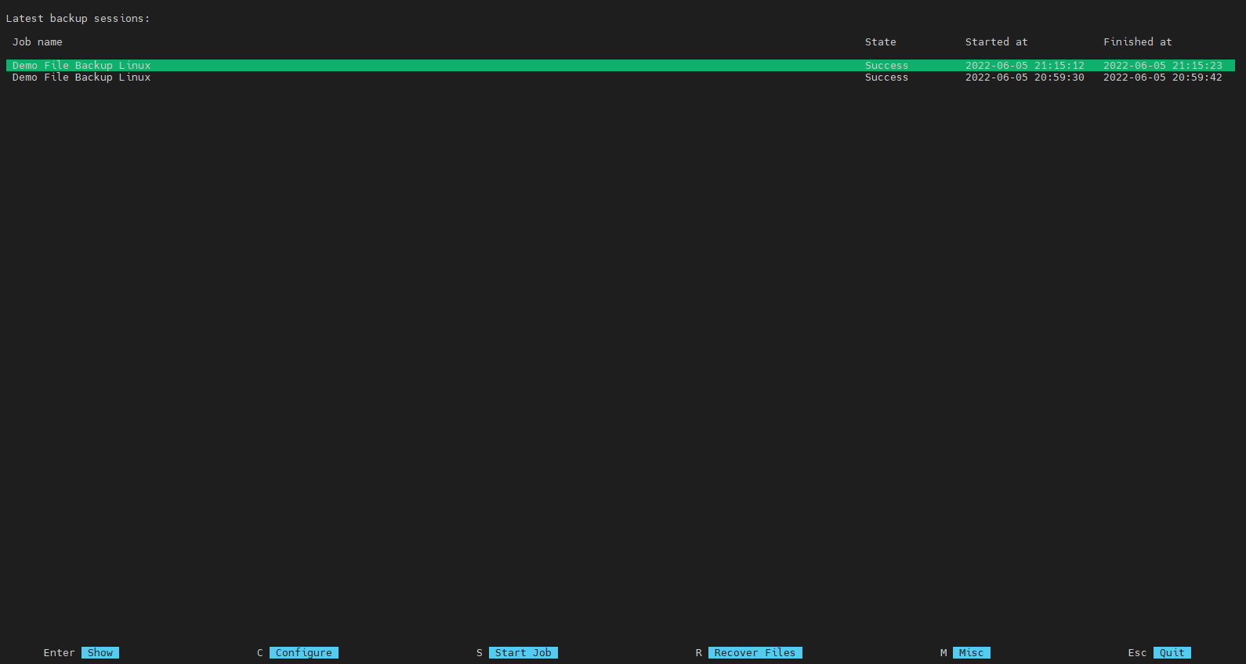Click the Success state of the 20:59:30 session
1246x664 pixels.
coord(887,78)
